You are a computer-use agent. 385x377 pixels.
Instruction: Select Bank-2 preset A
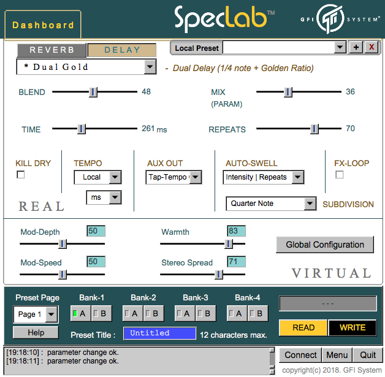(x=132, y=313)
